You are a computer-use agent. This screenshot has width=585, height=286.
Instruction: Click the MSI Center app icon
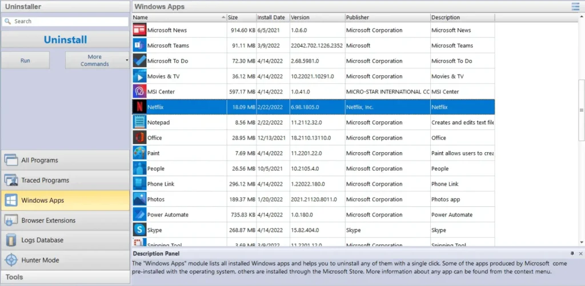coord(139,92)
